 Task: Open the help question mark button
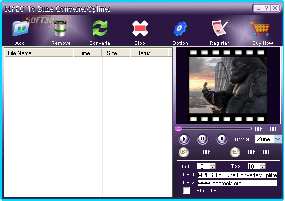click(266, 8)
